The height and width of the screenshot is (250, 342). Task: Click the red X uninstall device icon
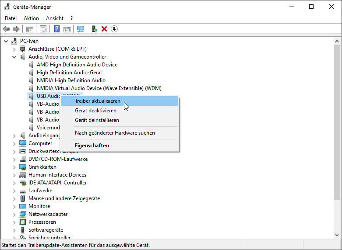104,29
